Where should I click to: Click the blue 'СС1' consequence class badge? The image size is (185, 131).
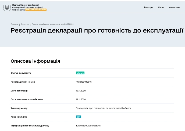79,117
